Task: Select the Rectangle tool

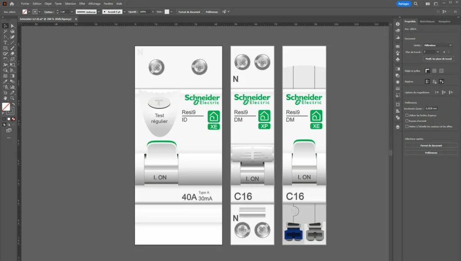Action: pyautogui.click(x=5, y=48)
